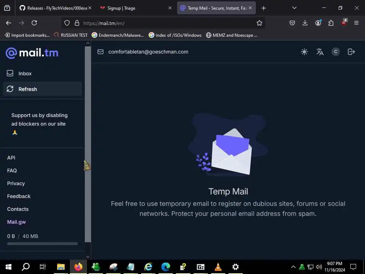Open Microsoft Edge from taskbar
This screenshot has width=365, height=274.
click(165, 267)
